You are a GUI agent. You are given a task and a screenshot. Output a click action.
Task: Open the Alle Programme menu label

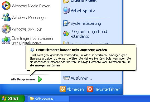tap(23, 79)
